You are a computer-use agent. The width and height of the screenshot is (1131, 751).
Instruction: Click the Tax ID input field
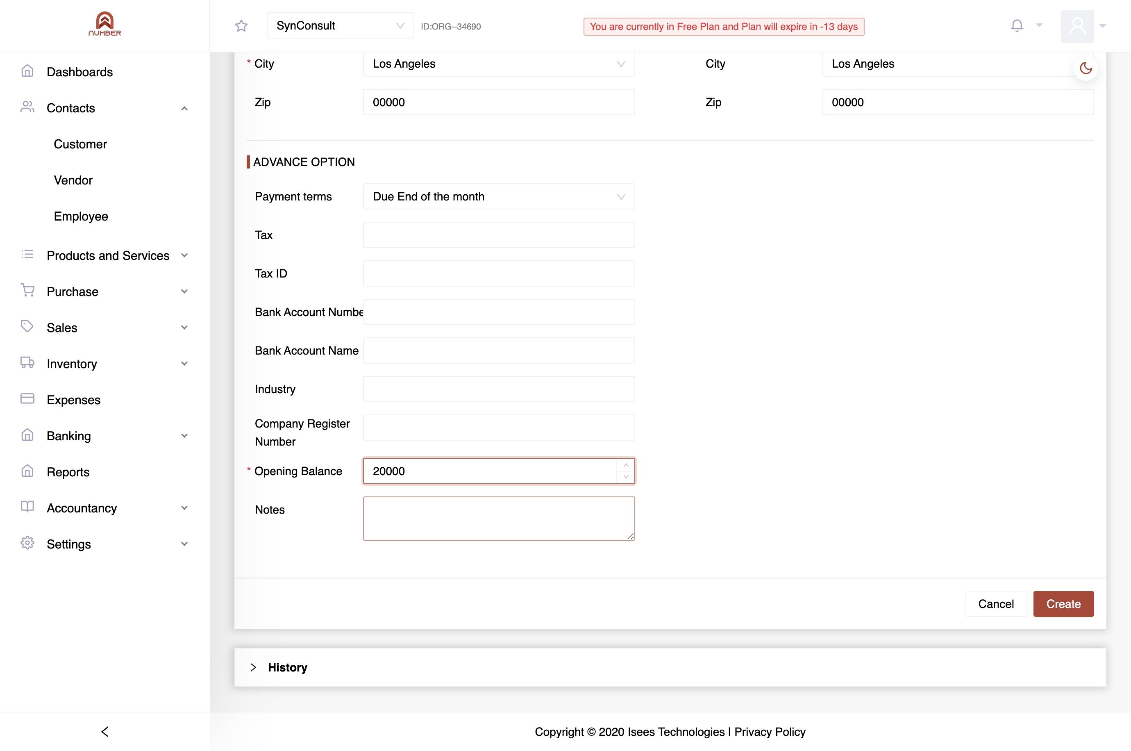pyautogui.click(x=499, y=273)
